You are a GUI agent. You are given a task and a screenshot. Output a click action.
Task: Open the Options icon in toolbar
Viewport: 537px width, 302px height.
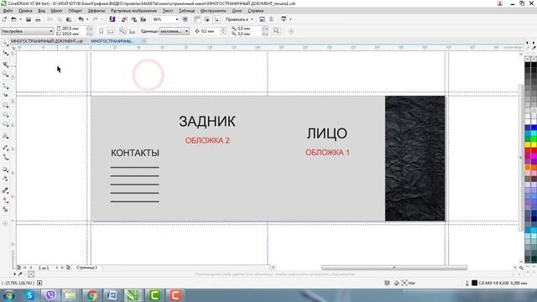point(262,19)
